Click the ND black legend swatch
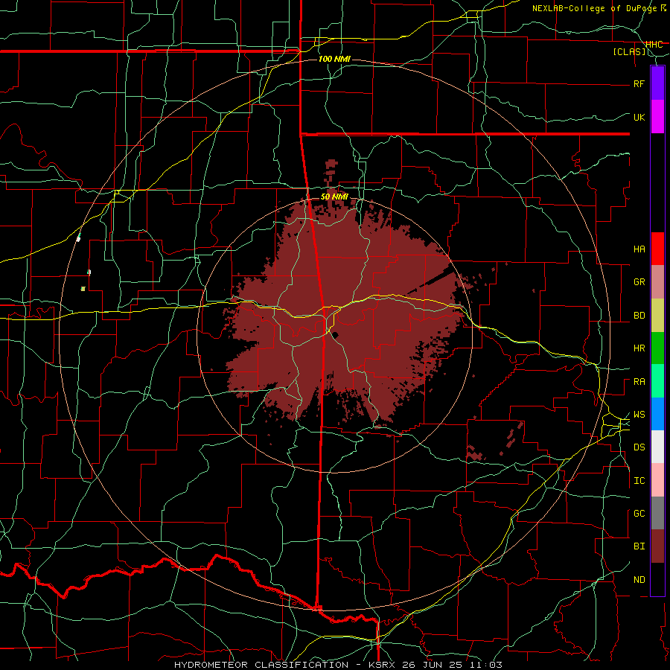Screen dimensions: 670x670 657,579
